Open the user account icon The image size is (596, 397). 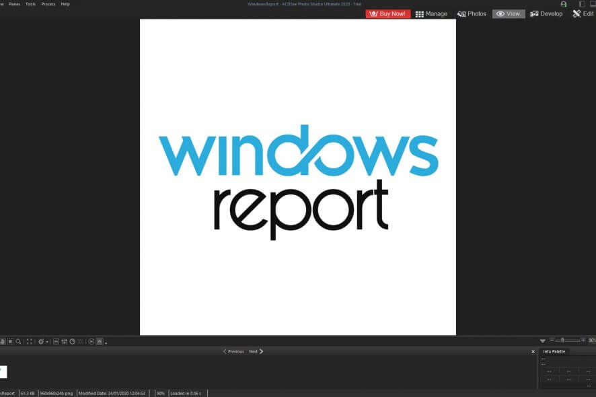(564, 4)
